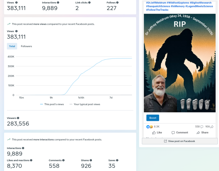Image resolution: width=219 pixels, height=171 pixels.
Task: Click info icon beside Likes and reactions
Action: click(x=31, y=160)
